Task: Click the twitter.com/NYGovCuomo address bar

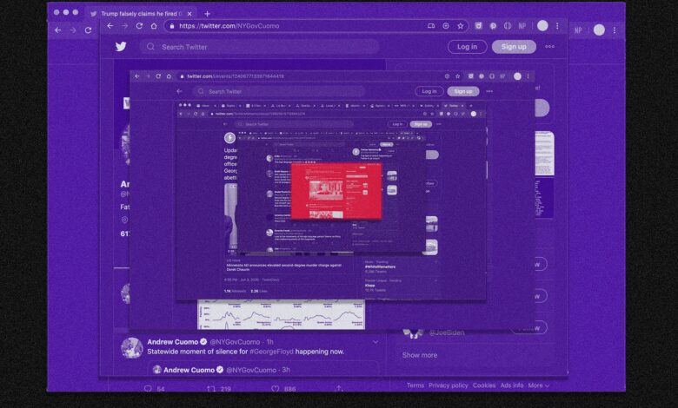Action: (316, 26)
